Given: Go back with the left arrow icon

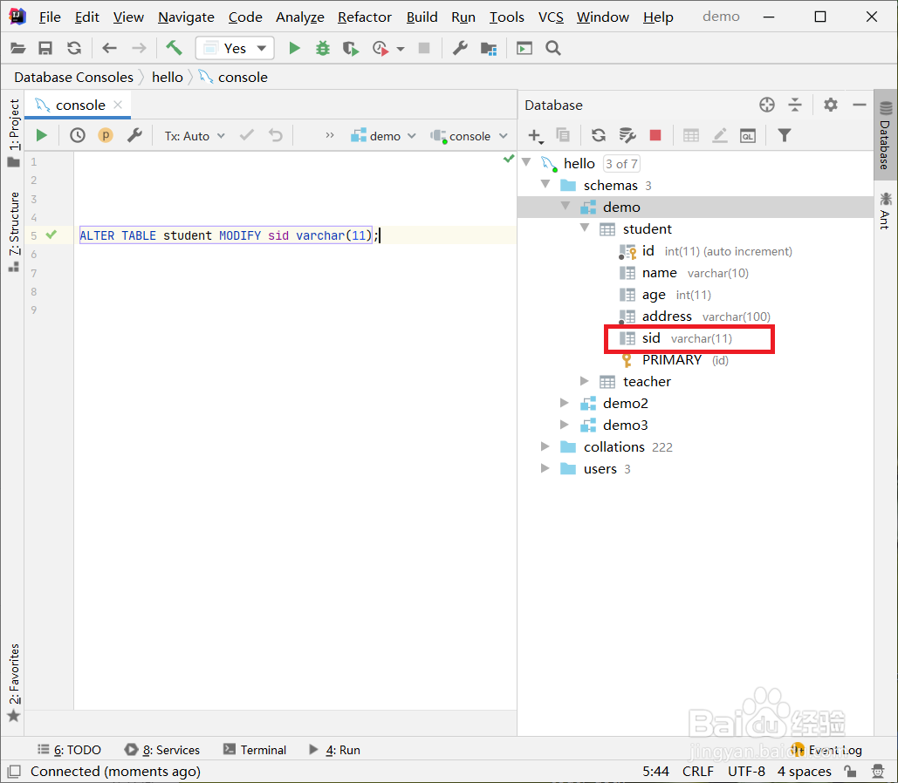Looking at the screenshot, I should [109, 48].
